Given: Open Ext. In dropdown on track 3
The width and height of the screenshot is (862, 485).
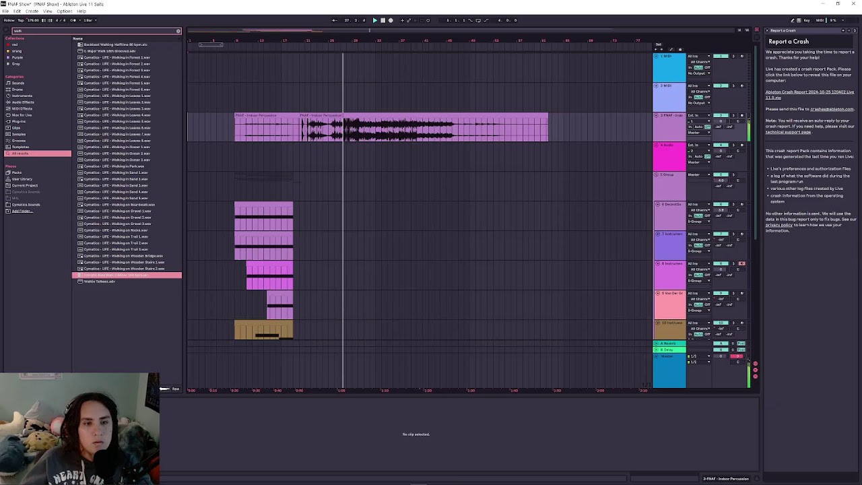Looking at the screenshot, I should [x=699, y=115].
